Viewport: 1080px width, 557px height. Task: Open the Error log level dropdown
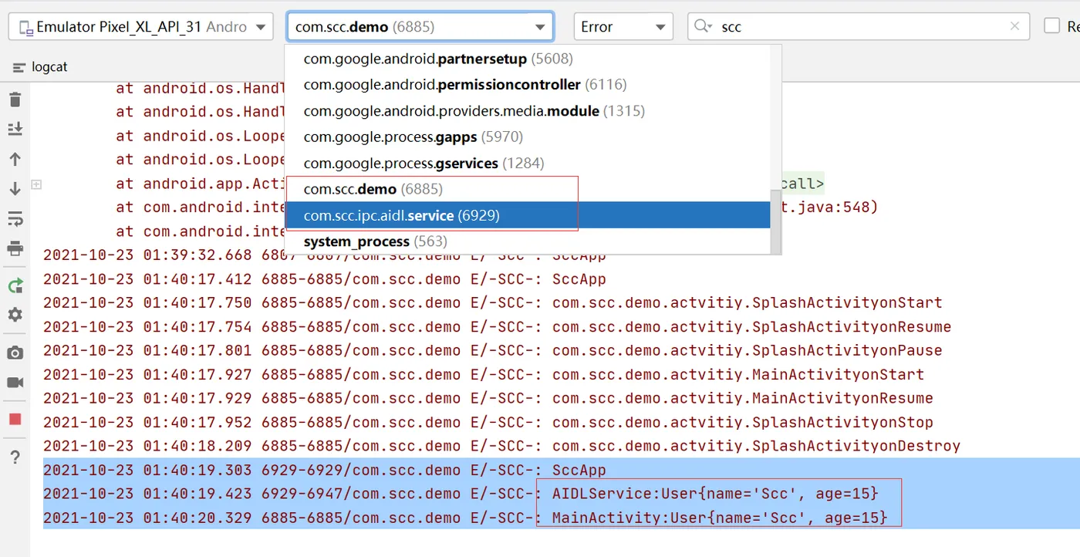623,26
